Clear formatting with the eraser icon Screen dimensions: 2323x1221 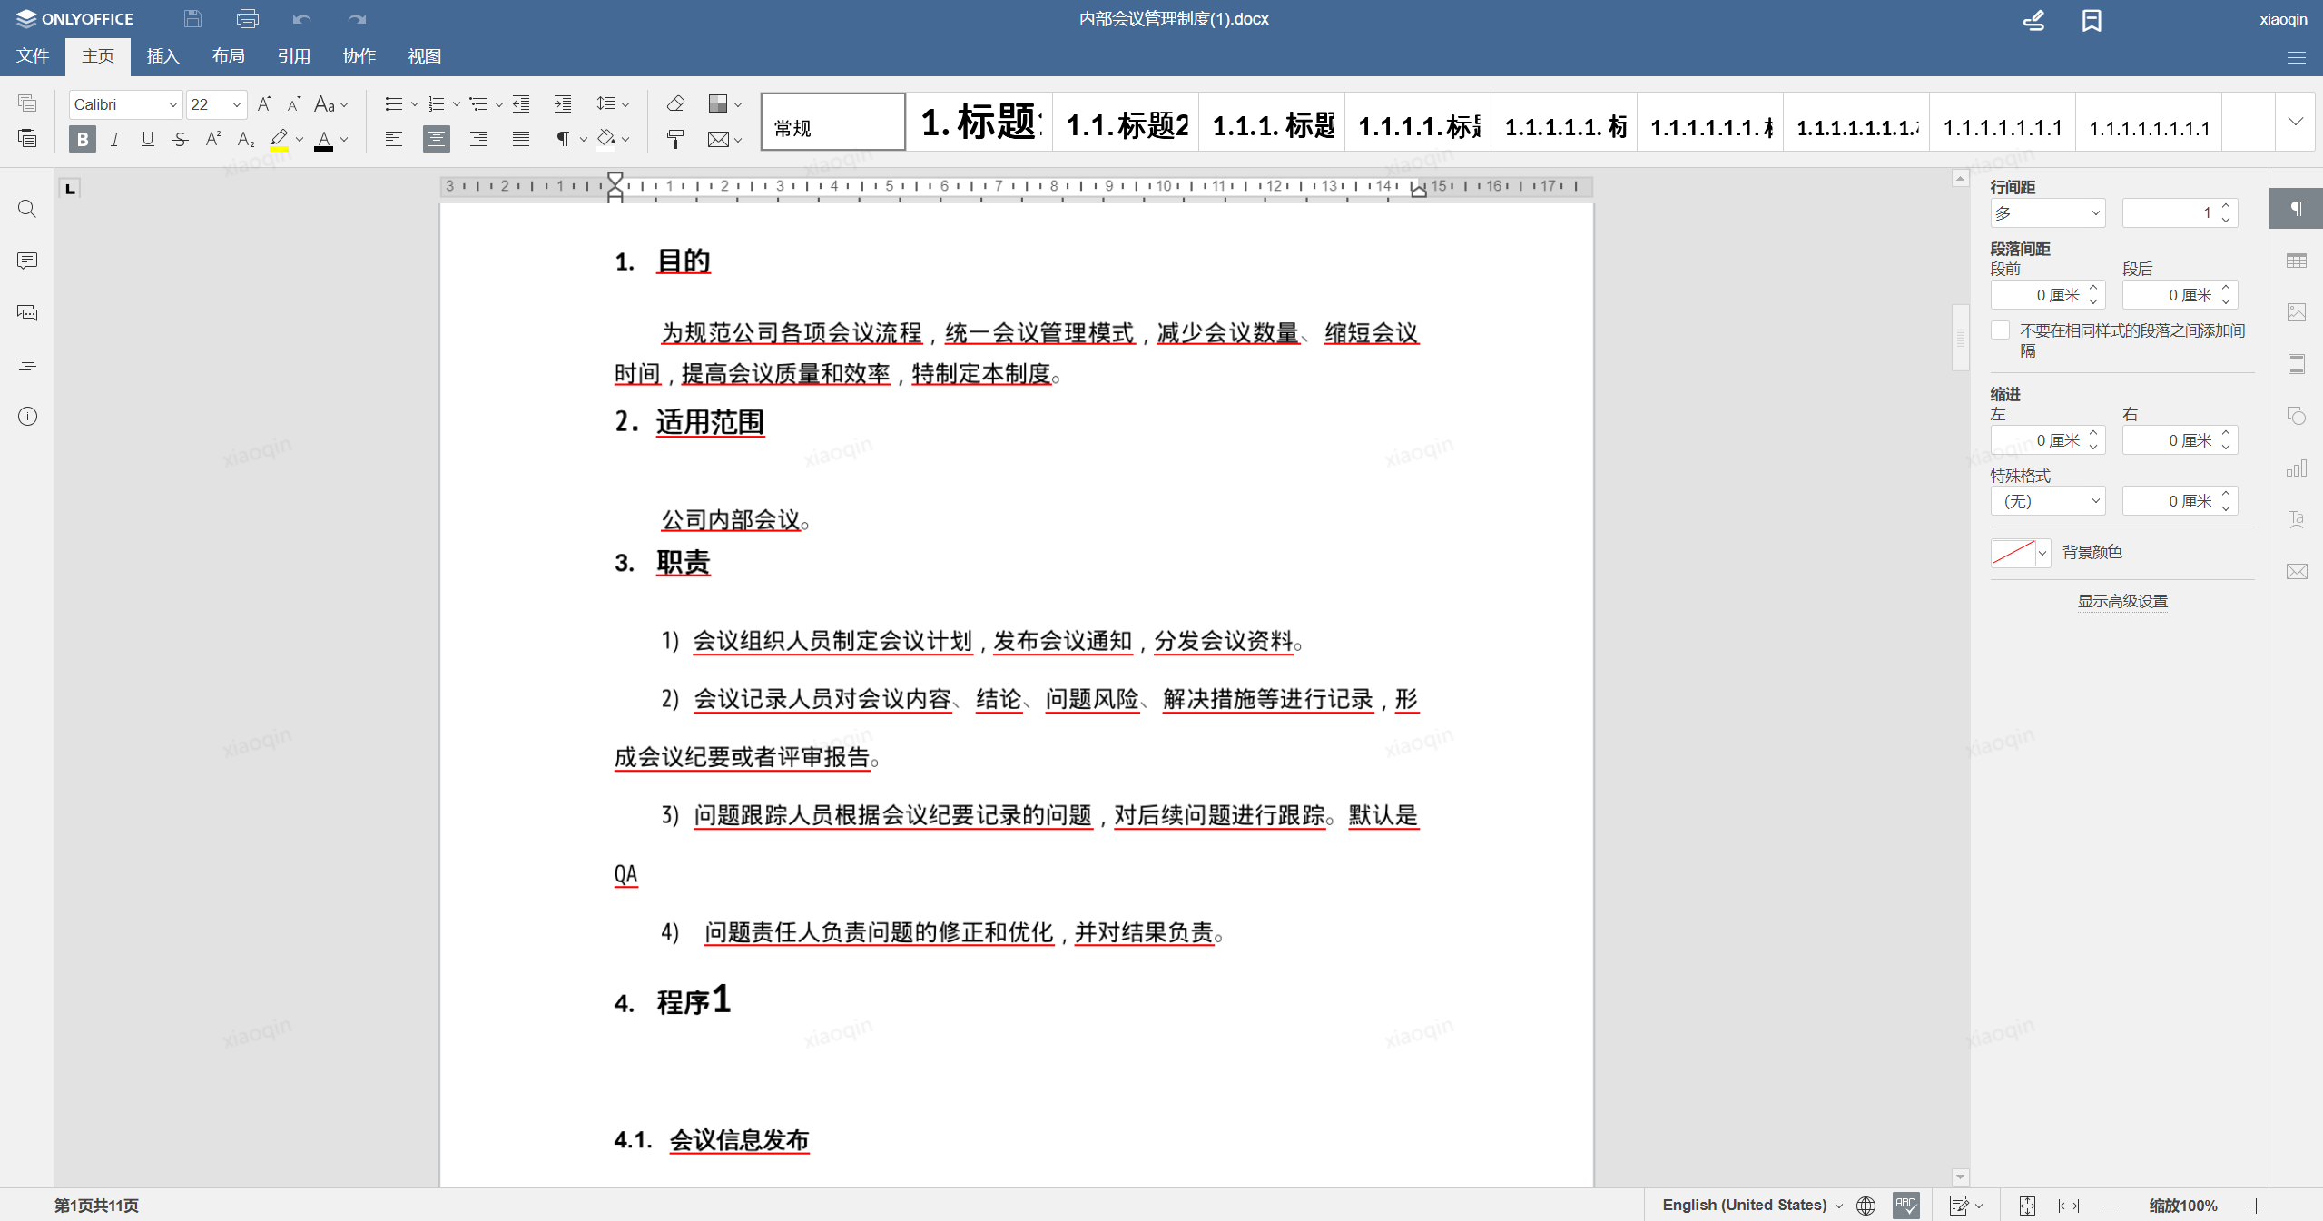(675, 103)
